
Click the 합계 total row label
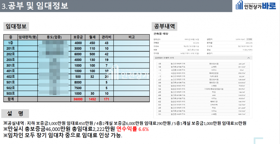(11, 99)
